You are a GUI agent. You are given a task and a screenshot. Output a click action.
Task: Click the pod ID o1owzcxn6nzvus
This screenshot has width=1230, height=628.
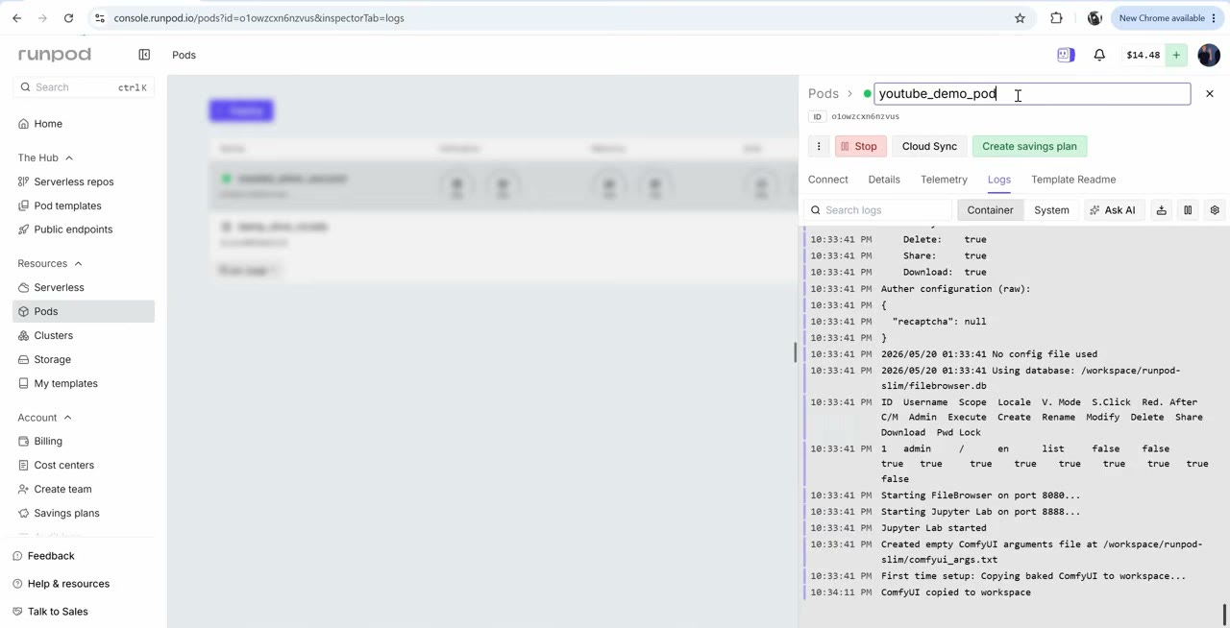865,116
